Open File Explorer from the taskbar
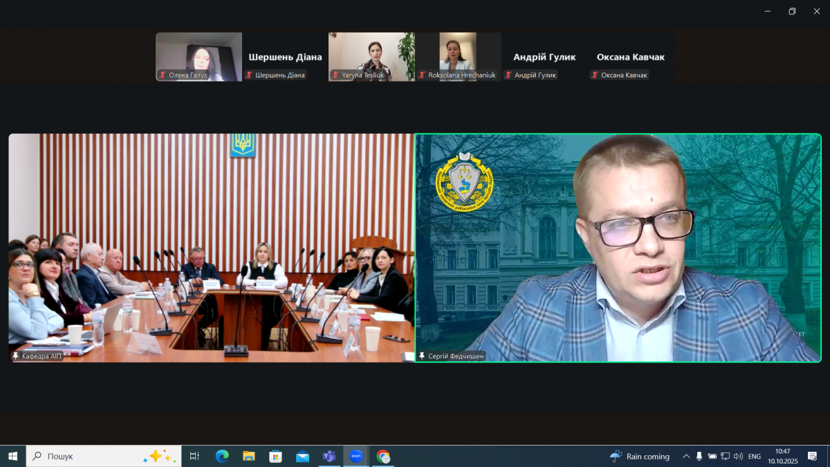The height and width of the screenshot is (467, 830). (x=249, y=456)
